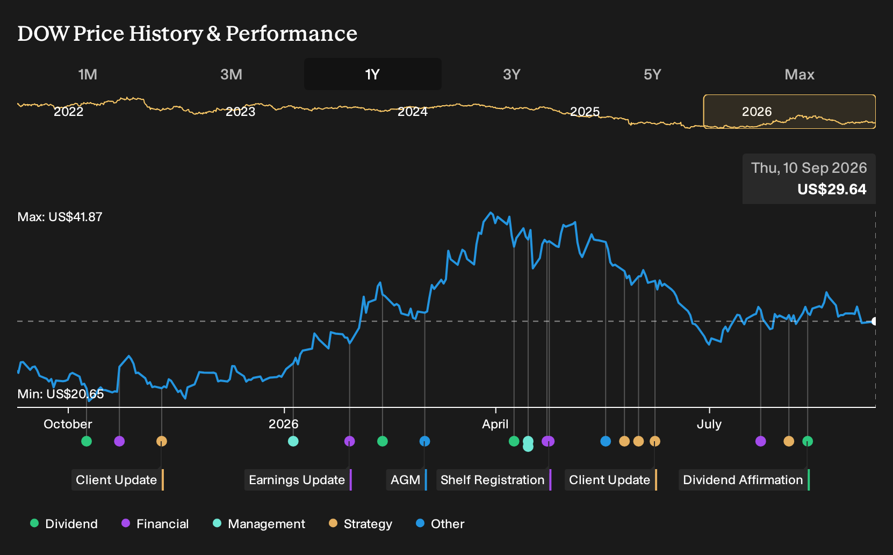Image resolution: width=893 pixels, height=555 pixels.
Task: Click the 2024 label on the overview strip
Action: [413, 112]
